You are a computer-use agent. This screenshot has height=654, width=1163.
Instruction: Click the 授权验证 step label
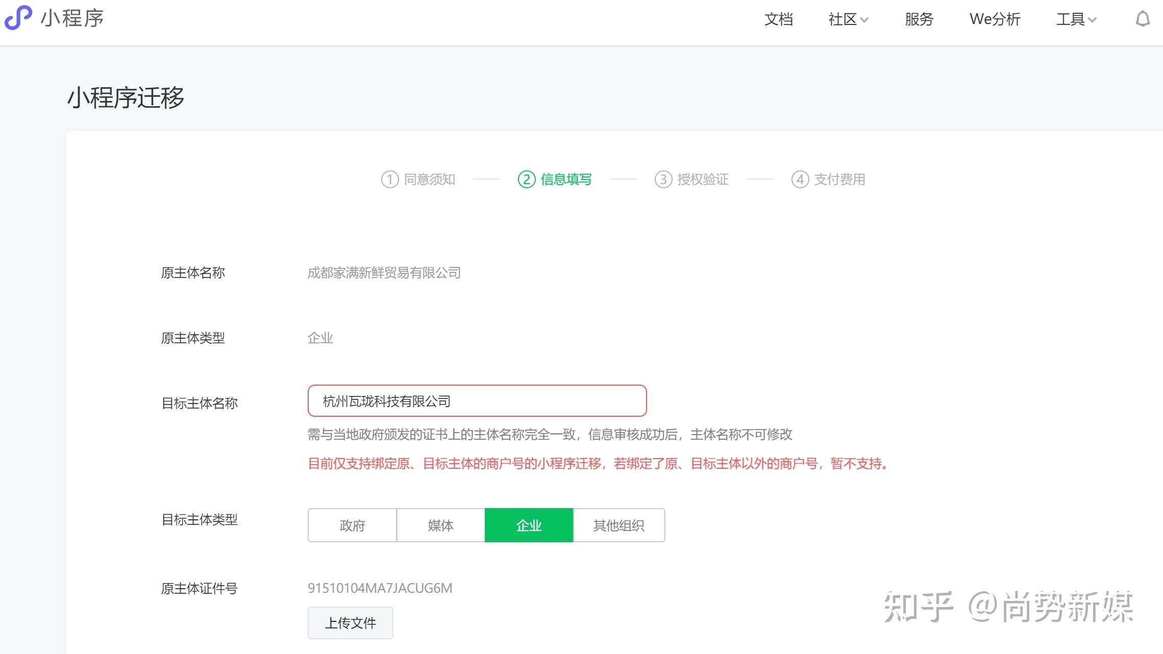703,180
